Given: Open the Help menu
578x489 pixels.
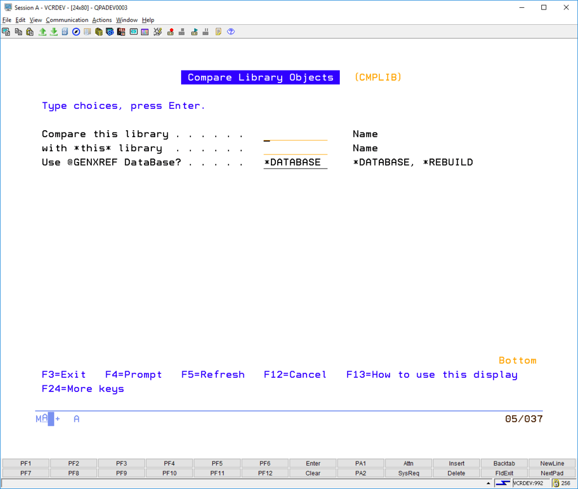Looking at the screenshot, I should pyautogui.click(x=148, y=20).
